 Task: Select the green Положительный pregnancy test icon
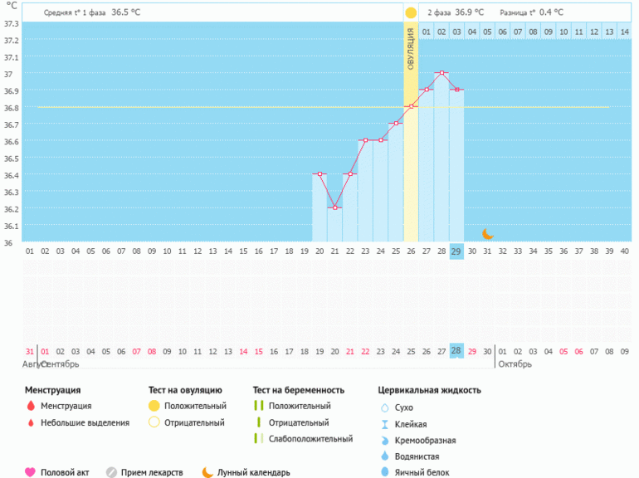coord(258,406)
